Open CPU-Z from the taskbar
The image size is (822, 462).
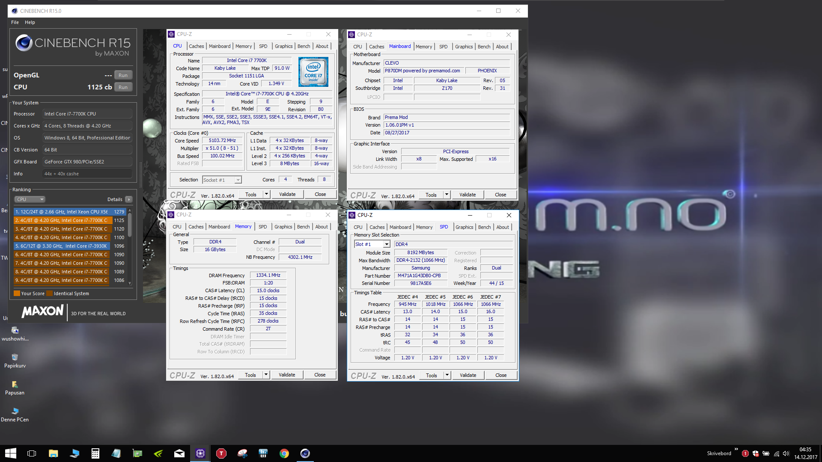(x=200, y=453)
